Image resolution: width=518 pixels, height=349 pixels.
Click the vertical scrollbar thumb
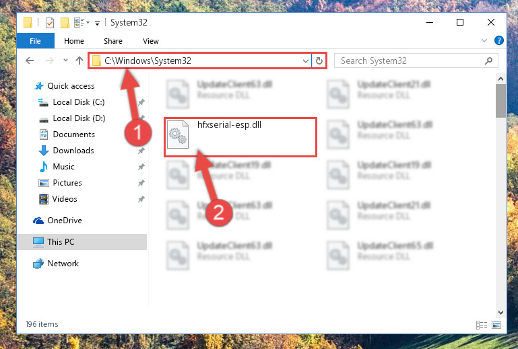tap(500, 101)
